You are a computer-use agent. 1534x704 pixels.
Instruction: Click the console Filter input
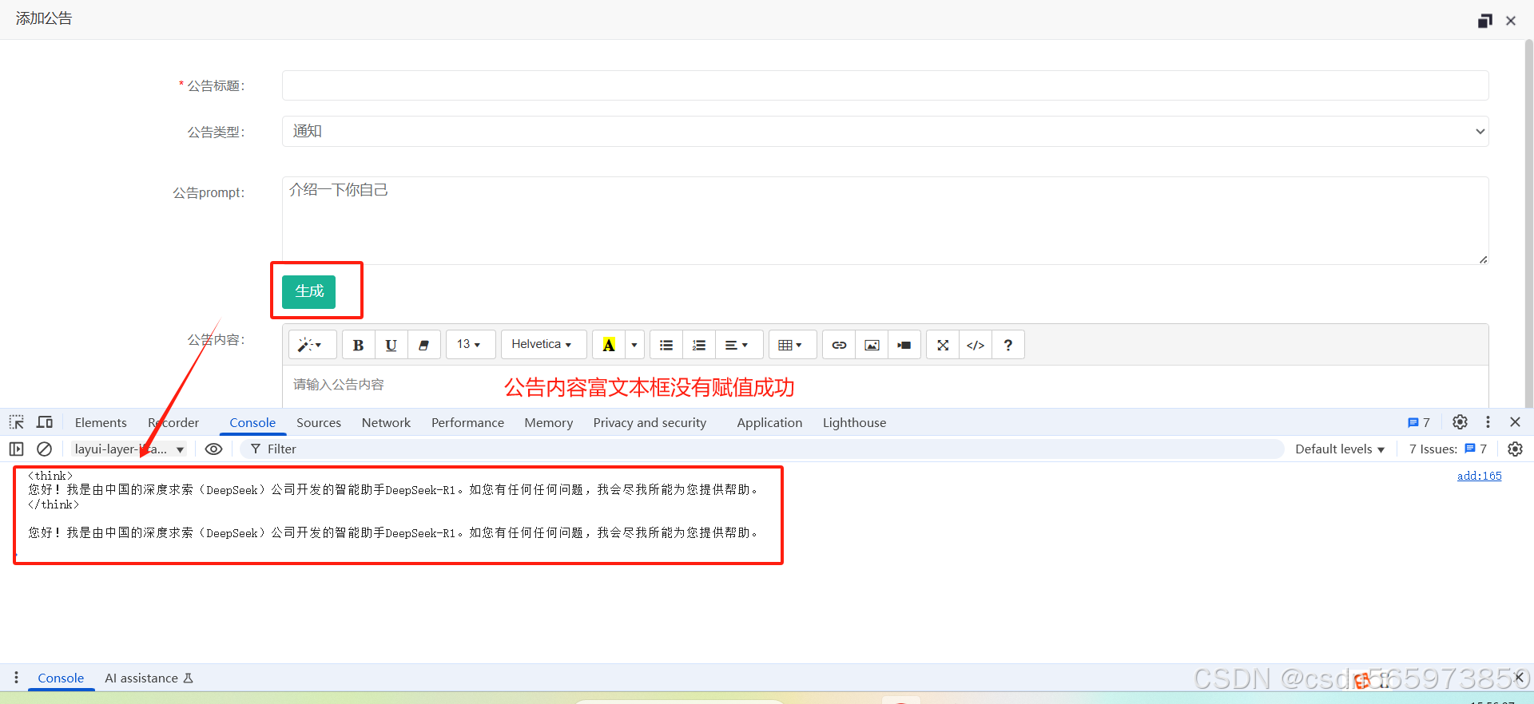[x=763, y=449]
